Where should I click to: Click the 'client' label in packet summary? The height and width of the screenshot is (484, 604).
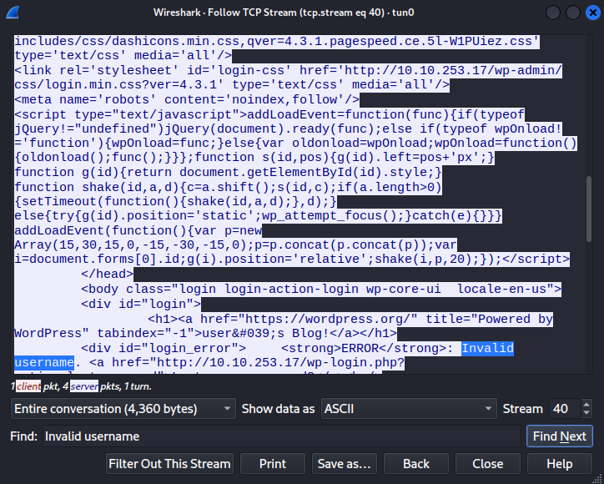[x=28, y=386]
